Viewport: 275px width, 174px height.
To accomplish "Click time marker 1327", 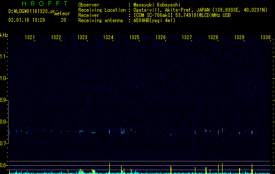I will coord(187,37).
